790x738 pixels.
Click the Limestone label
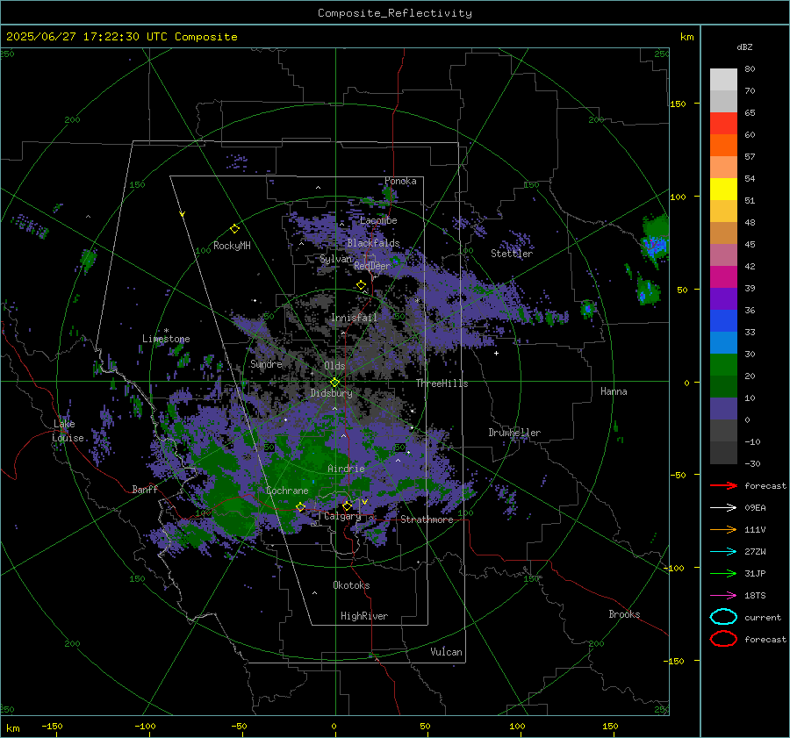(166, 339)
